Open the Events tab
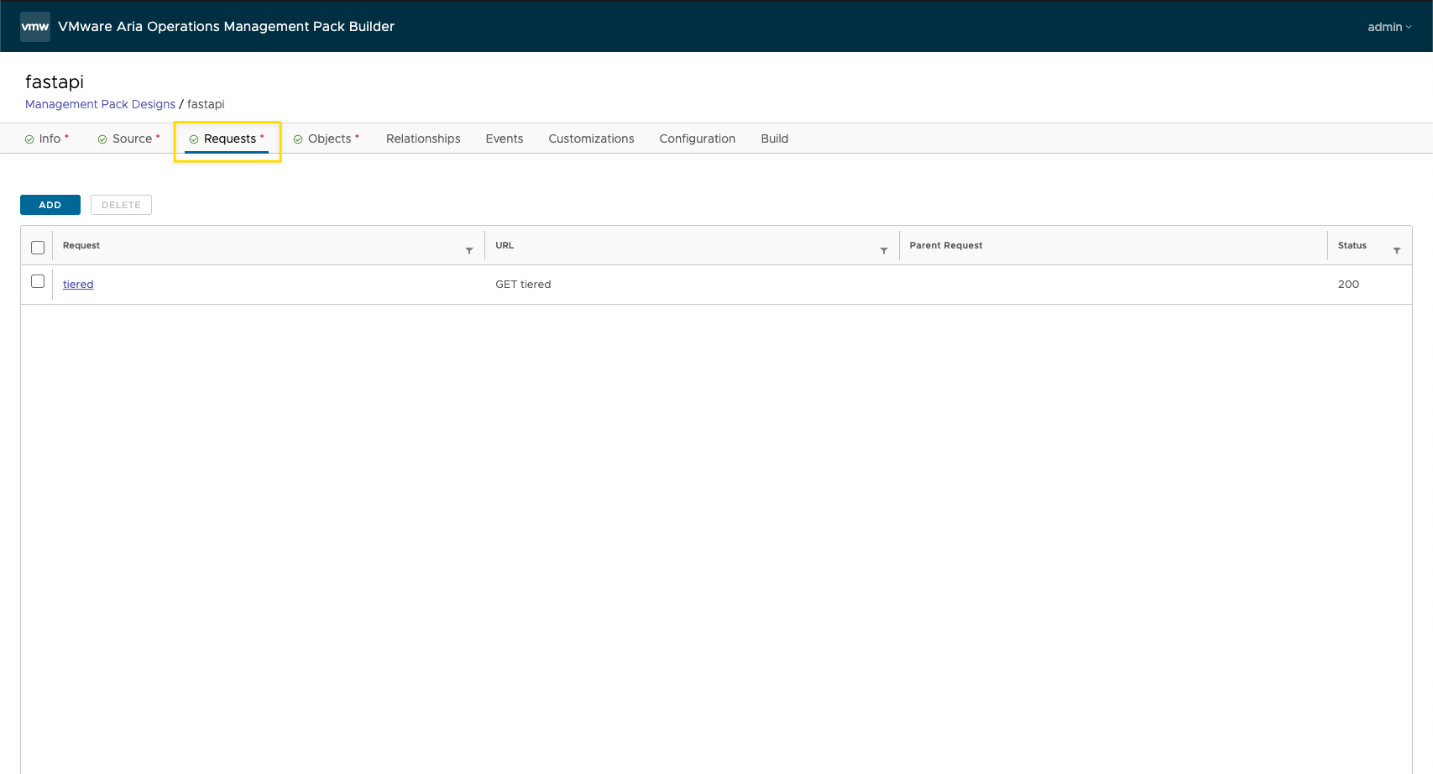This screenshot has height=774, width=1433. click(x=504, y=139)
